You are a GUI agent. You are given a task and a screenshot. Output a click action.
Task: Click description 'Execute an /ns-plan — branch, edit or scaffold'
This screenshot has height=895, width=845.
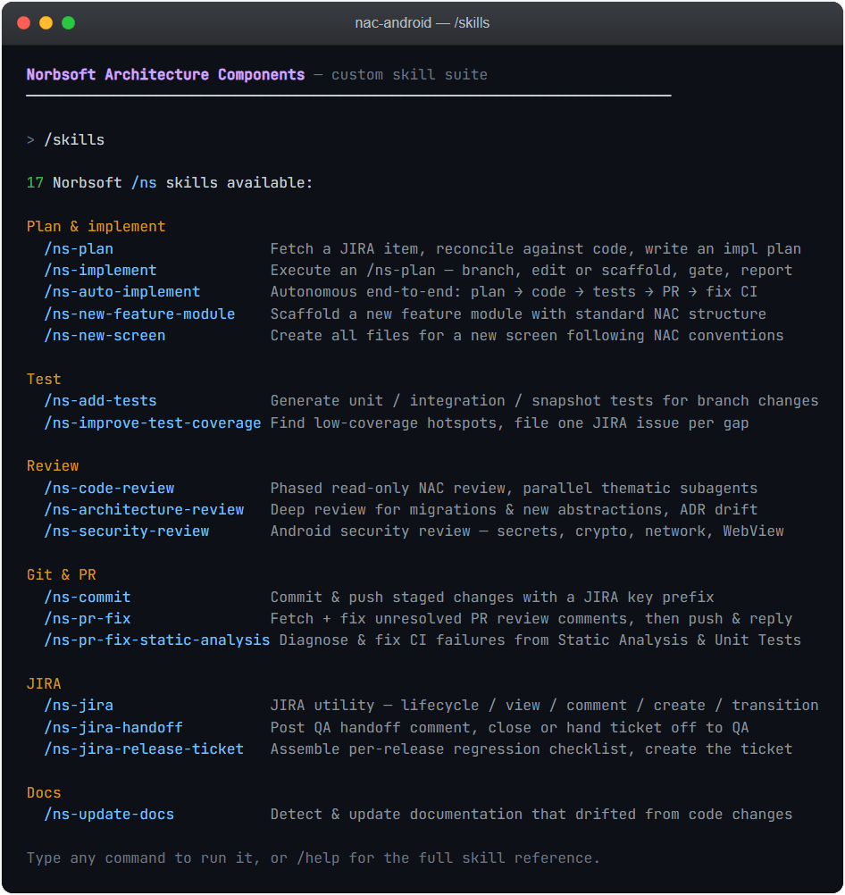point(471,270)
